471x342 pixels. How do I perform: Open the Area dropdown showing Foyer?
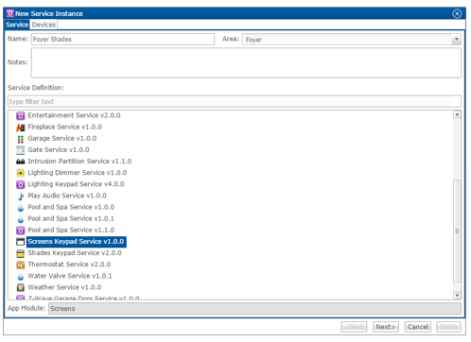tap(352, 40)
